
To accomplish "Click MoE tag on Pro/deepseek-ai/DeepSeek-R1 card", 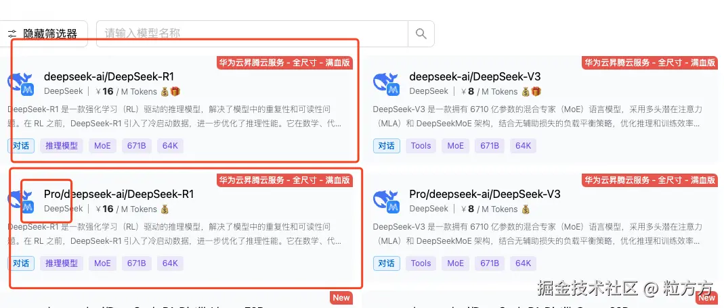I will coord(102,263).
